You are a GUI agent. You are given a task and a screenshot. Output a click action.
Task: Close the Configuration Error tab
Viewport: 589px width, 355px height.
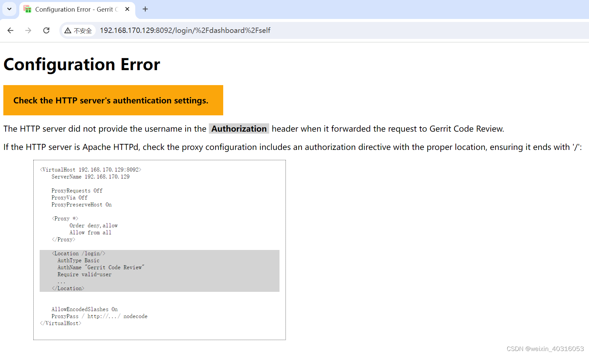127,9
